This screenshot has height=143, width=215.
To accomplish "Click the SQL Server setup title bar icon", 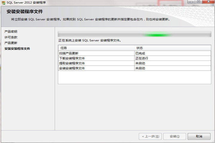I will pos(3,2).
